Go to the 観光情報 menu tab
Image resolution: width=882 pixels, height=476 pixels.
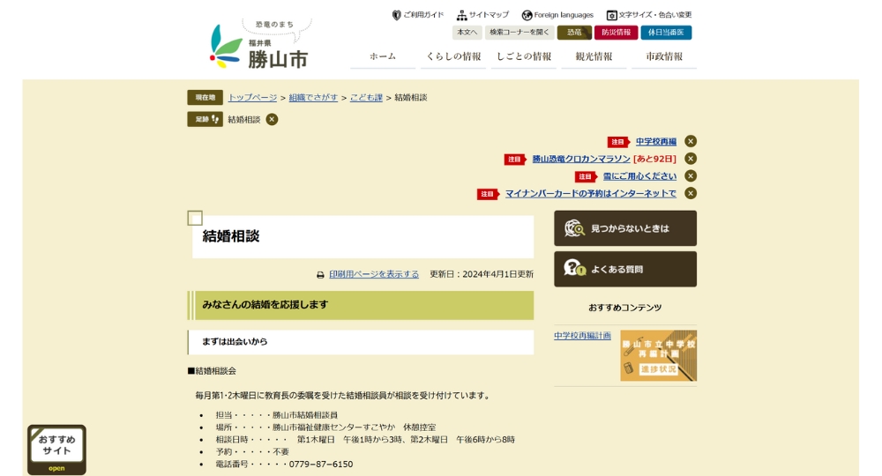tap(594, 56)
